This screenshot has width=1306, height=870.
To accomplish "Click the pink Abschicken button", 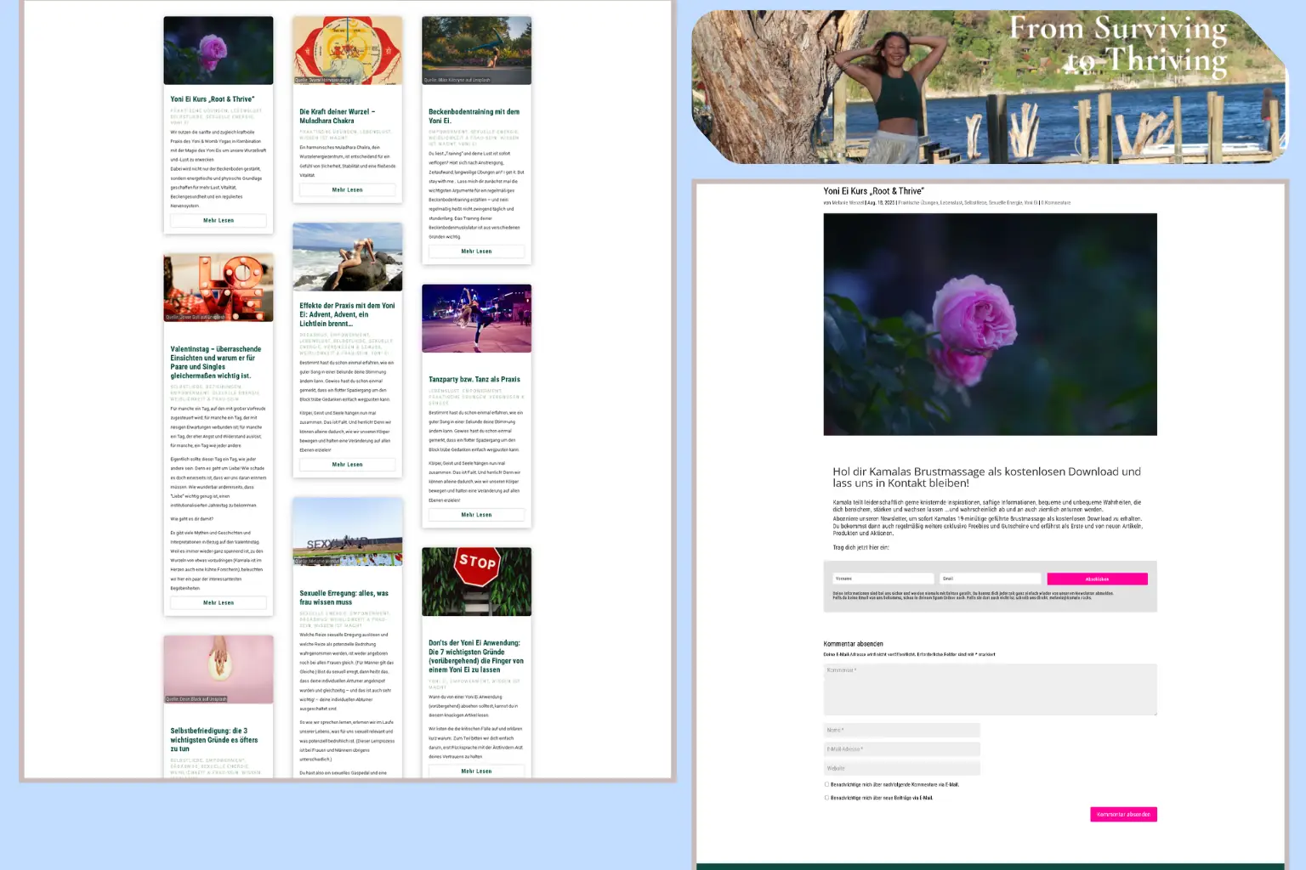I will click(x=1097, y=579).
